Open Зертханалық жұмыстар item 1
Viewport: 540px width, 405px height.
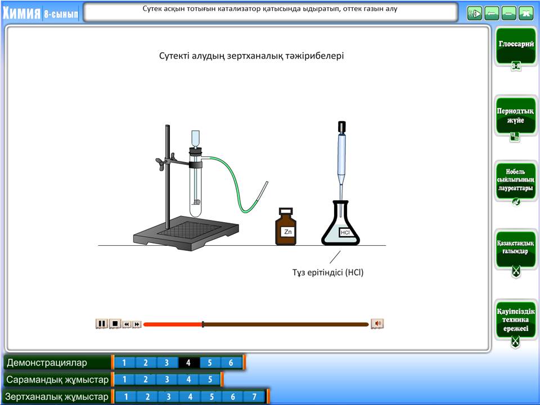[x=126, y=397]
